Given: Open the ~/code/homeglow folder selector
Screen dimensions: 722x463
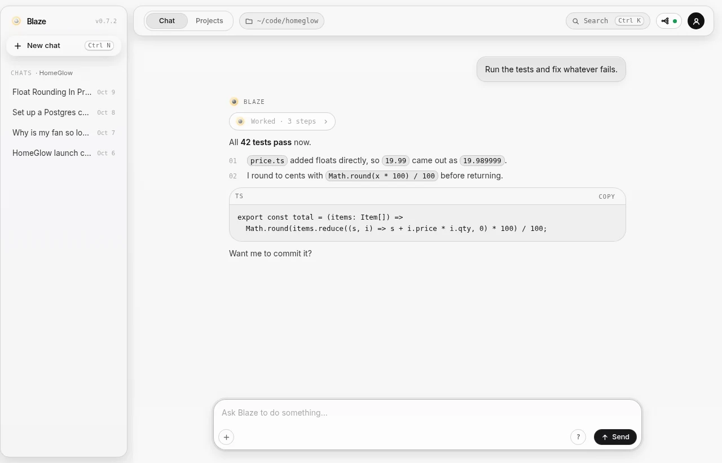Looking at the screenshot, I should pos(282,21).
